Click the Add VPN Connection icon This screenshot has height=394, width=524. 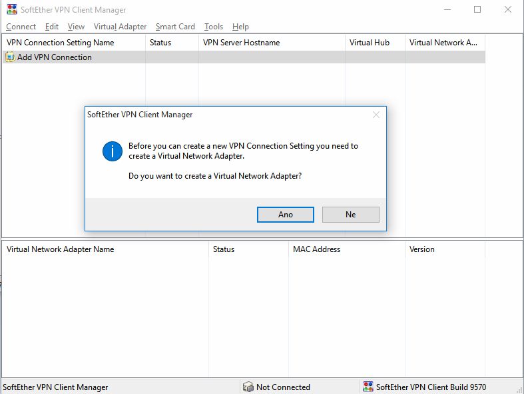[x=10, y=57]
